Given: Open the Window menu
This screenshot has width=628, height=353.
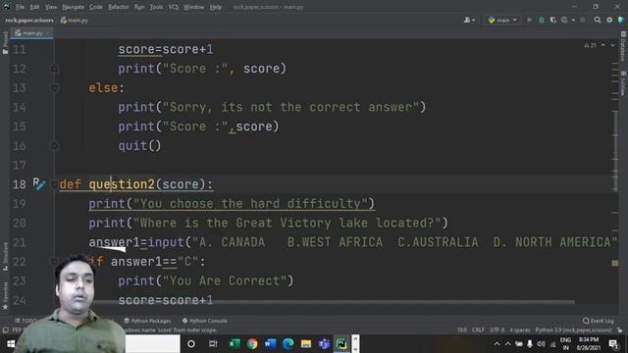Looking at the screenshot, I should pyautogui.click(x=194, y=7).
